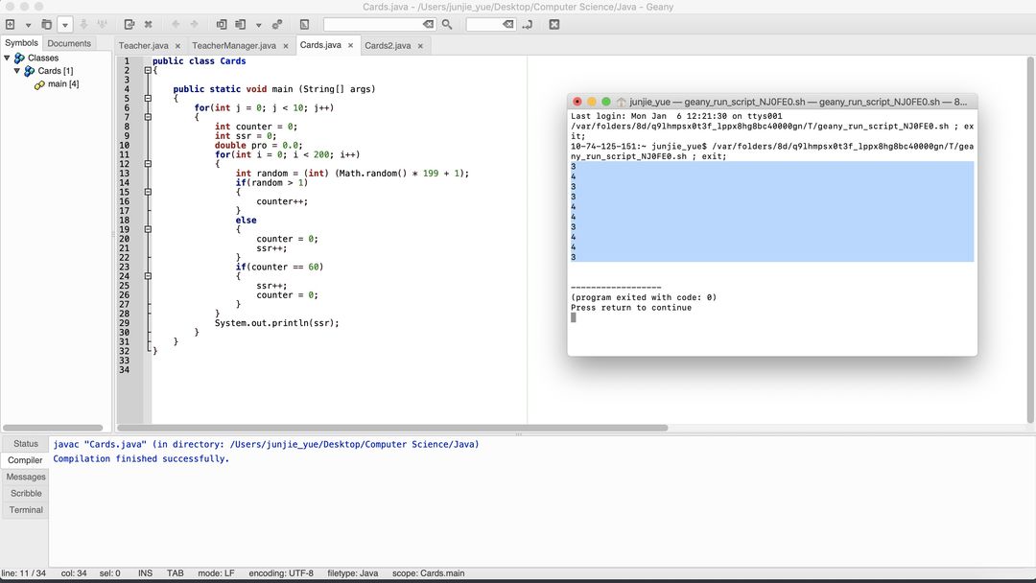The width and height of the screenshot is (1036, 583).
Task: Click the sidebar horizontal scrollbar
Action: coord(53,428)
